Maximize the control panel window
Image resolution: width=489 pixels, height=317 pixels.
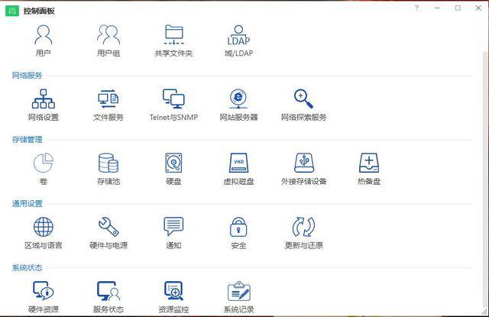pyautogui.click(x=458, y=8)
